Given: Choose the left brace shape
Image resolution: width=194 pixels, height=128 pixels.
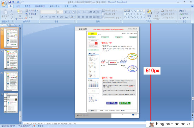Looking at the screenshot, I should point(138,17).
